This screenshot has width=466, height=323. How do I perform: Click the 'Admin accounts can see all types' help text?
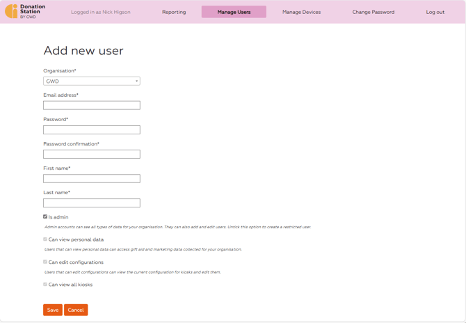pyautogui.click(x=178, y=227)
